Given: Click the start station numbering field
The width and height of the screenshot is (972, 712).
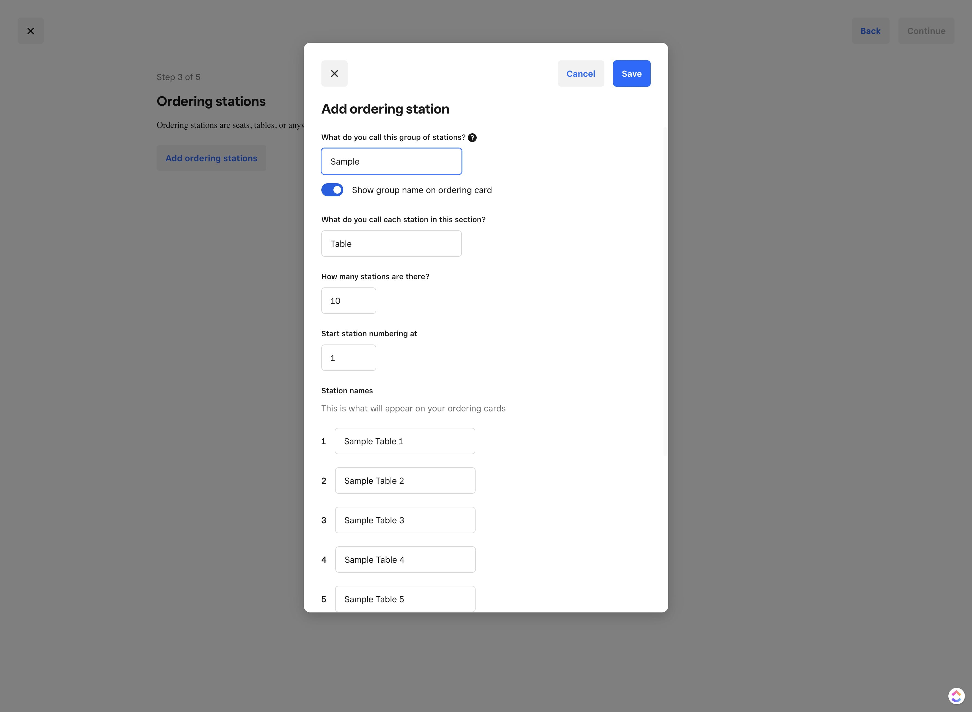Looking at the screenshot, I should 349,358.
